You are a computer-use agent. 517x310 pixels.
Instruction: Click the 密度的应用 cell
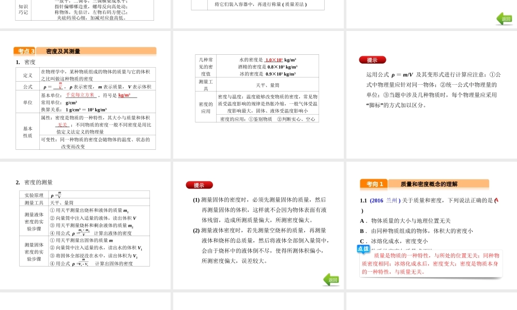tap(206, 107)
